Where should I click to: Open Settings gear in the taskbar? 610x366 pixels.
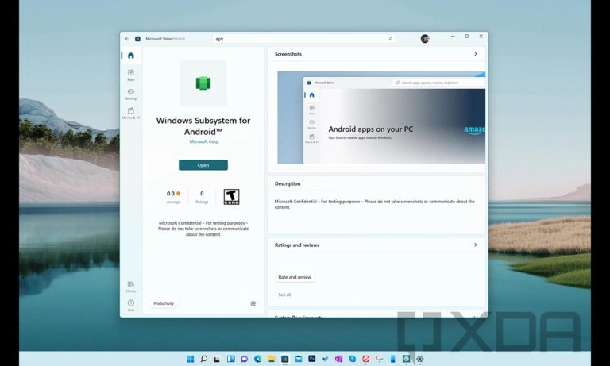pos(419,359)
